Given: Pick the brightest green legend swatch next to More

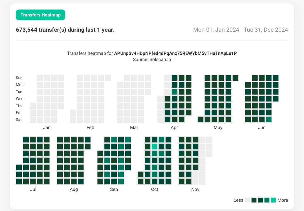Looking at the screenshot, I should tap(273, 200).
